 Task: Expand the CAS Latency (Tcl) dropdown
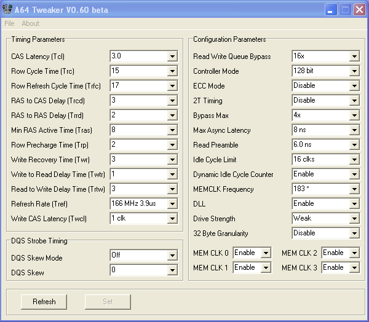click(x=172, y=57)
